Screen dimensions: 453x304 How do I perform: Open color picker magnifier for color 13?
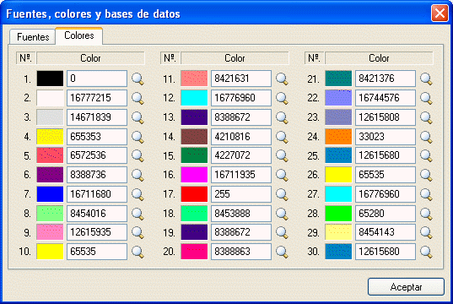click(282, 117)
